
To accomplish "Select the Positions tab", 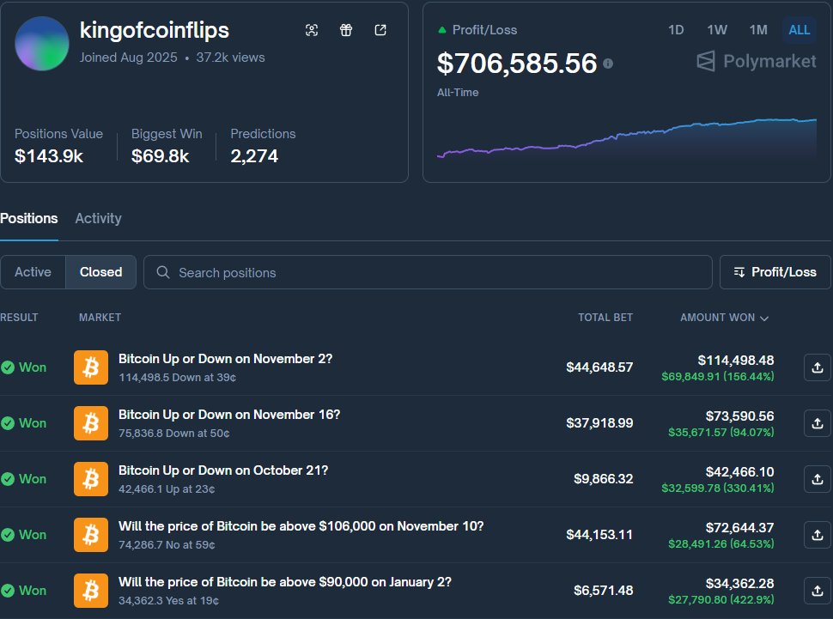I will click(28, 218).
